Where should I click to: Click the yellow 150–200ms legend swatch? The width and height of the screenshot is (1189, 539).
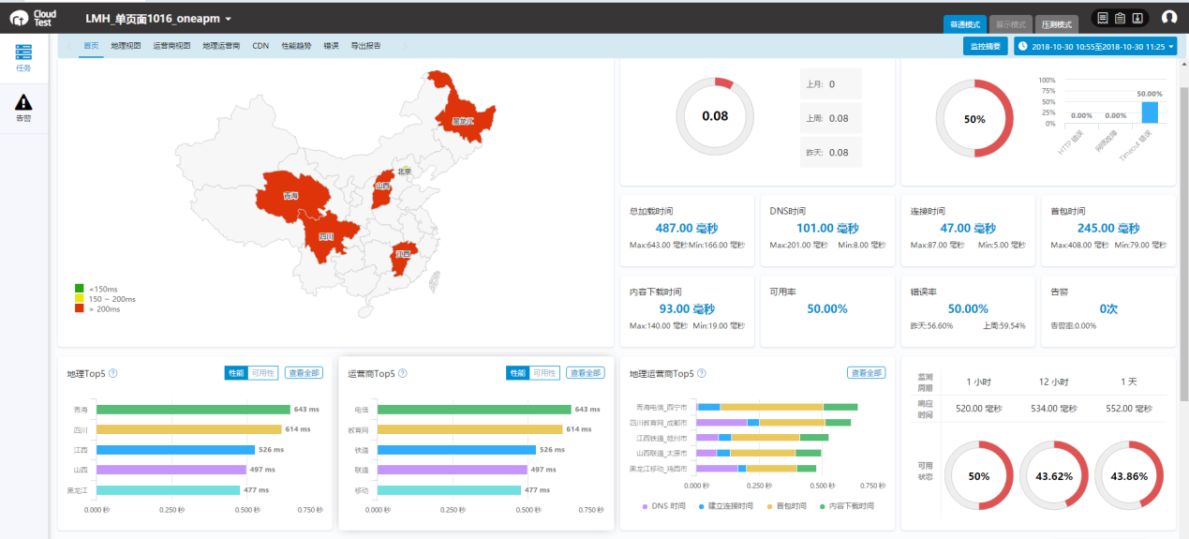click(79, 298)
